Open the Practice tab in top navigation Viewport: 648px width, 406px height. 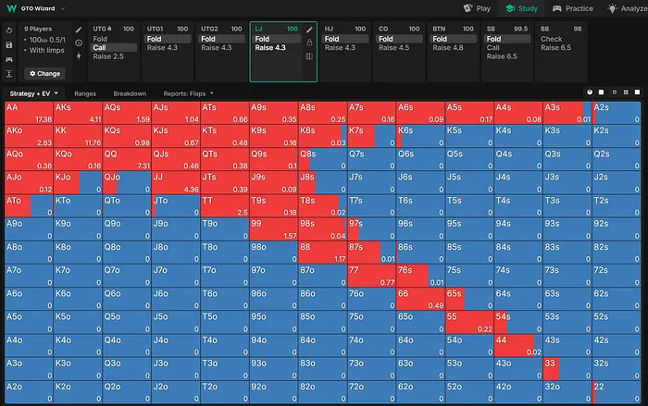(571, 8)
